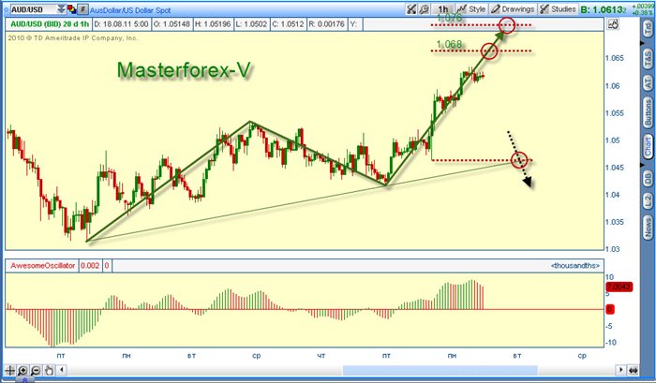The width and height of the screenshot is (656, 383).
Task: Toggle the hash (#) grid button
Action: 82,9
